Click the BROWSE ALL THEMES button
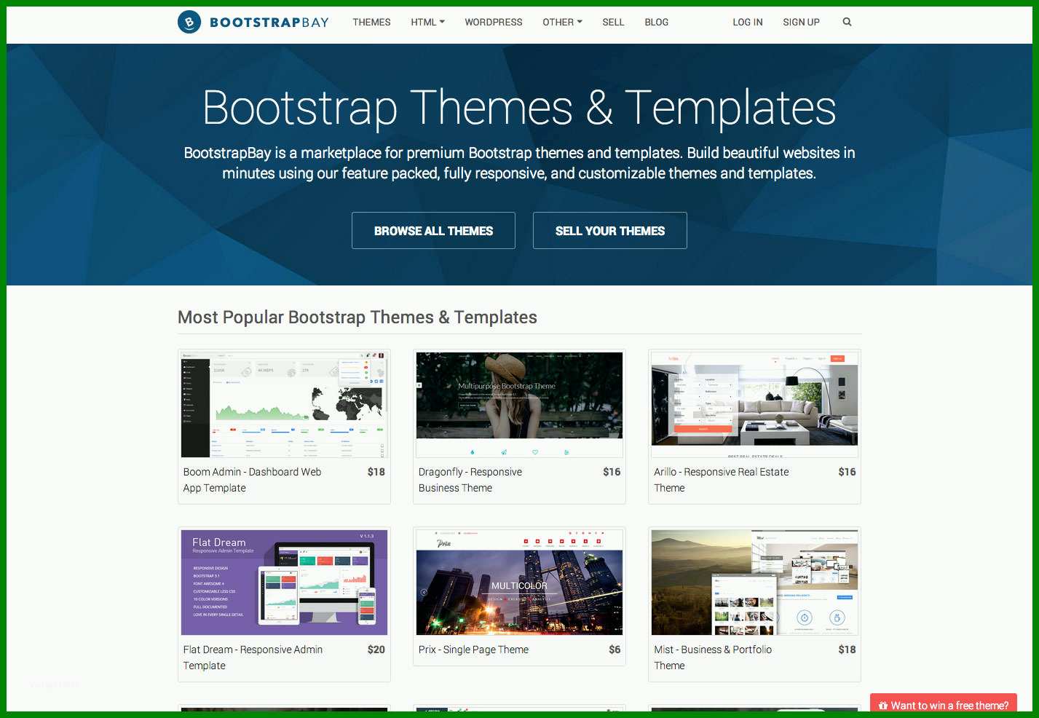1039x718 pixels. pos(433,231)
